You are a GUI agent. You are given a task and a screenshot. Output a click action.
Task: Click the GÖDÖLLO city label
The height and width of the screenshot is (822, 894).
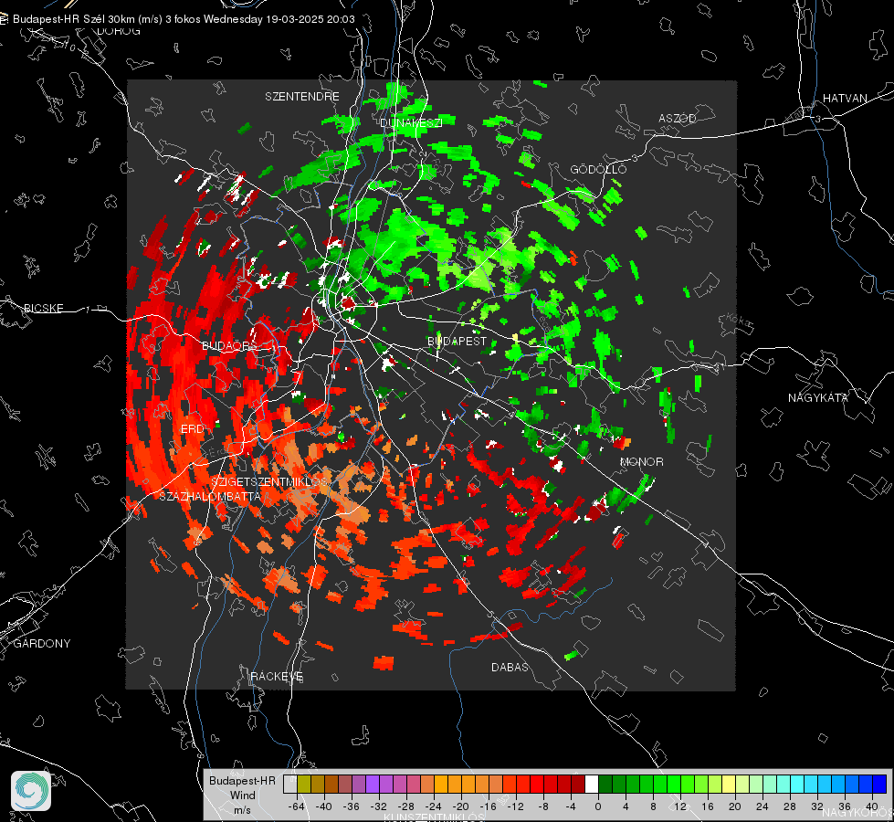pos(598,169)
